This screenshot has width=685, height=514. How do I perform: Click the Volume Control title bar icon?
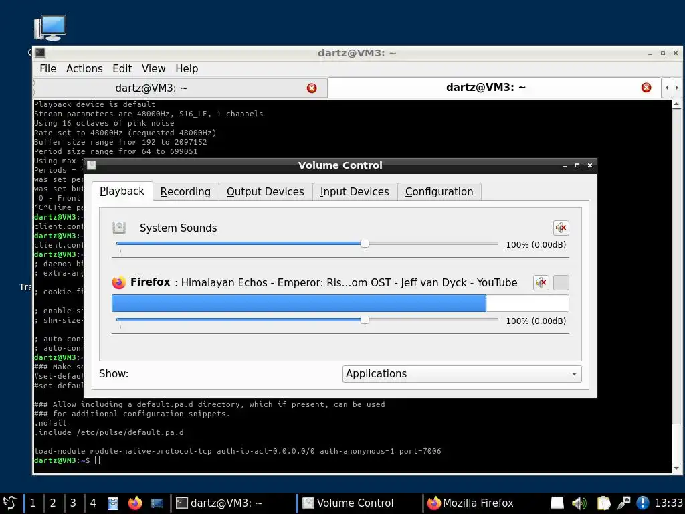pyautogui.click(x=91, y=165)
